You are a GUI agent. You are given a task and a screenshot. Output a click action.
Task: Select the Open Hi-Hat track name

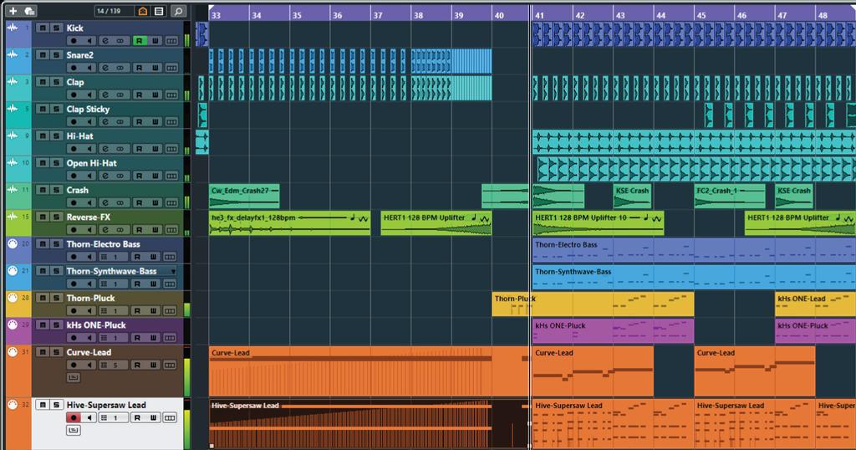pyautogui.click(x=91, y=163)
